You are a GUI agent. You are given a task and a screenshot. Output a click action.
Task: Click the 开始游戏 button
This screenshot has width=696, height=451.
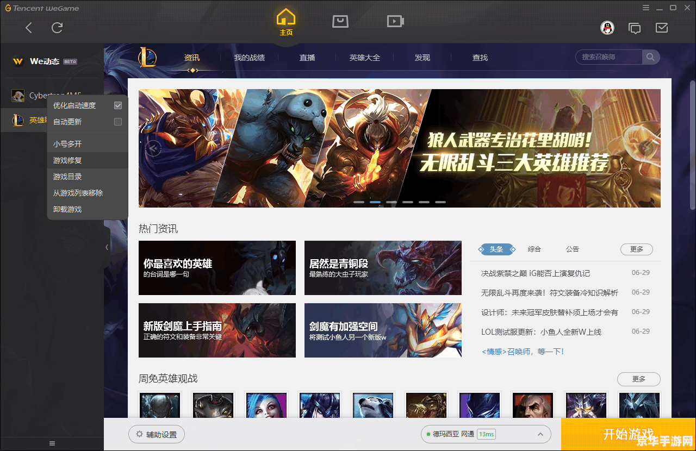click(629, 434)
